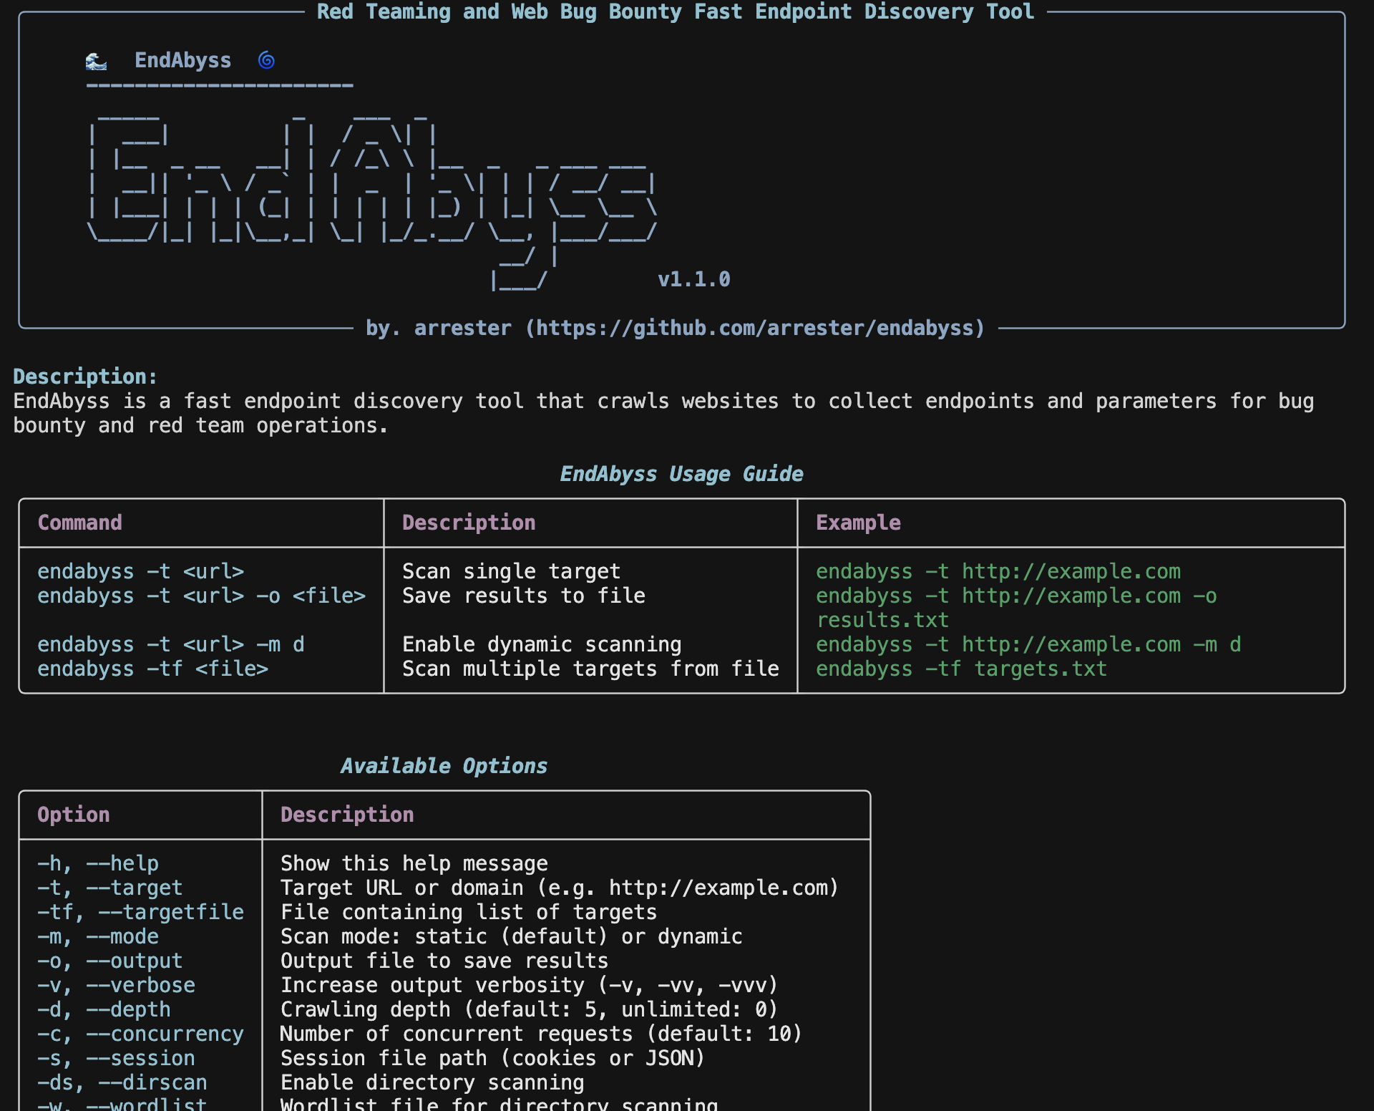Click the '-h, --help' option
Image resolution: width=1374 pixels, height=1111 pixels.
click(x=98, y=863)
